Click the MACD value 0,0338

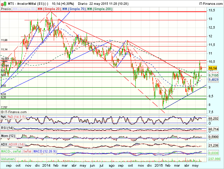click(x=213, y=153)
